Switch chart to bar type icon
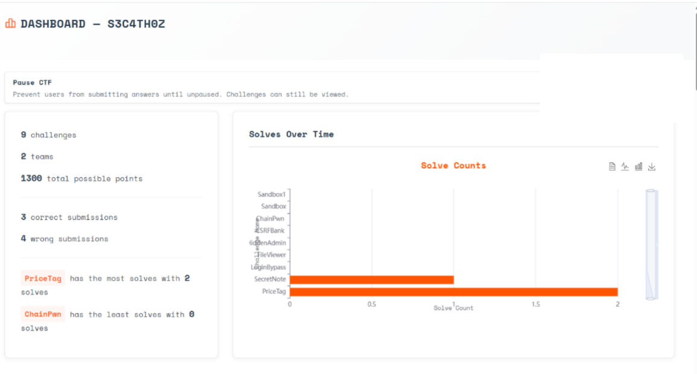Image resolution: width=697 pixels, height=374 pixels. pos(639,167)
